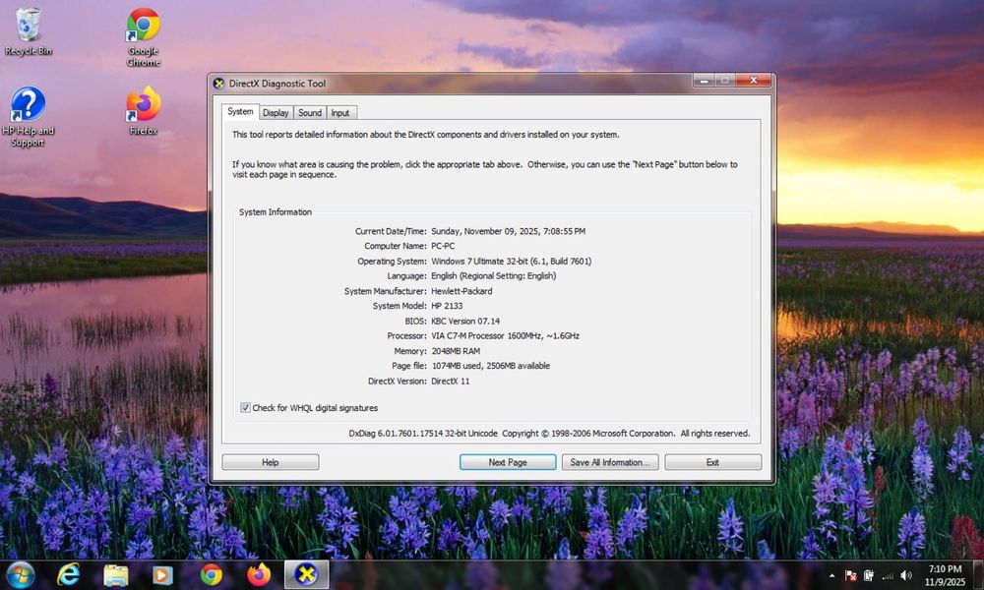Open the Windows Start menu orb

[20, 574]
